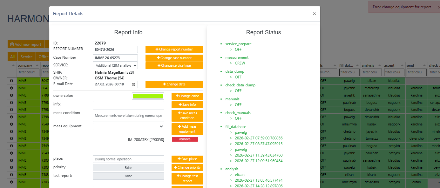Image resolution: width=440 pixels, height=188 pixels.
Task: Select the All tab
Action: pos(12,57)
